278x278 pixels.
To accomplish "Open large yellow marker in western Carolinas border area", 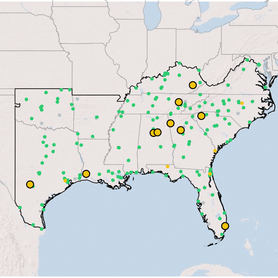I will (201, 116).
